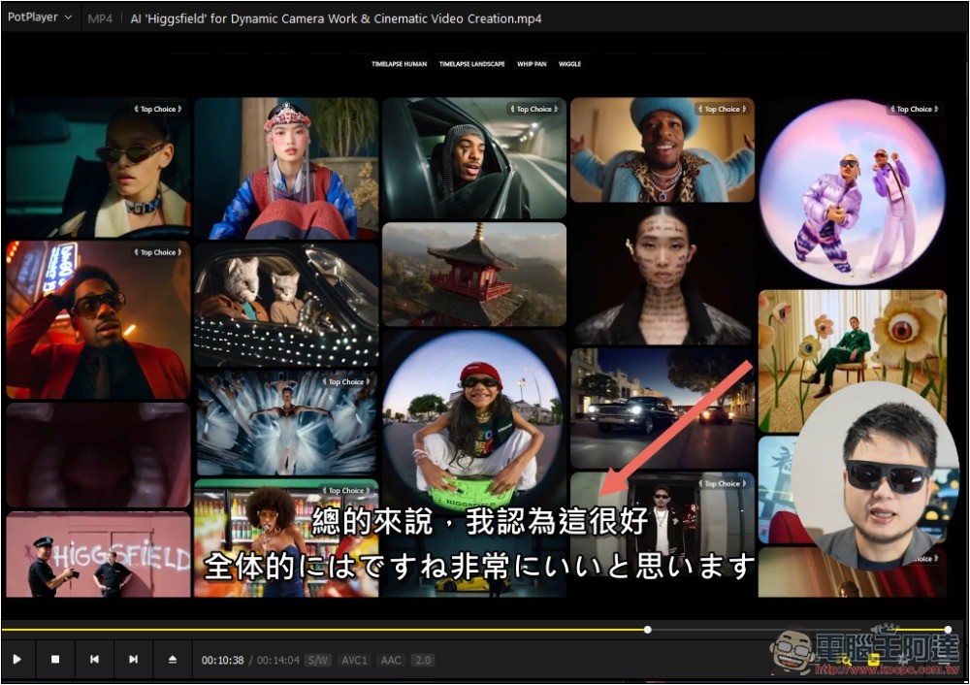This screenshot has height=685, width=970.
Task: Stop video playback
Action: 55,660
